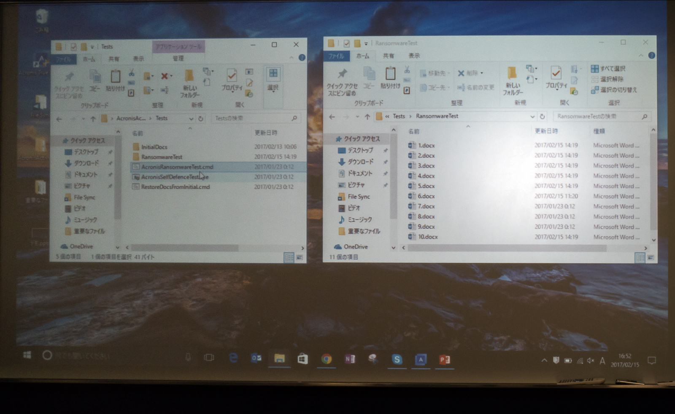Screen dimensions: 675x414
Task: Click the Help icon in the RansomwareTest window
Action: (x=651, y=56)
